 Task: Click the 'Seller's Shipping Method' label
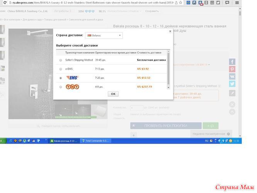tap(79, 60)
